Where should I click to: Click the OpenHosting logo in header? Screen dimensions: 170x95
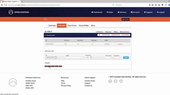(x=19, y=12)
